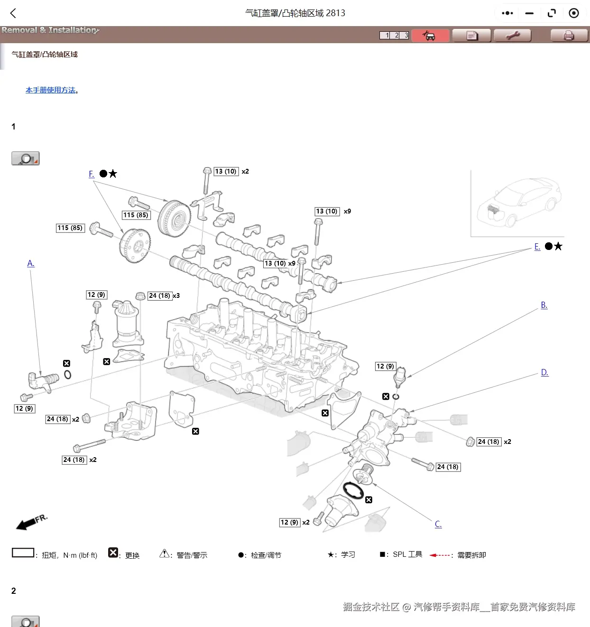Image resolution: width=590 pixels, height=627 pixels.
Task: Open the 本手册使用方法 link
Action: [x=50, y=90]
